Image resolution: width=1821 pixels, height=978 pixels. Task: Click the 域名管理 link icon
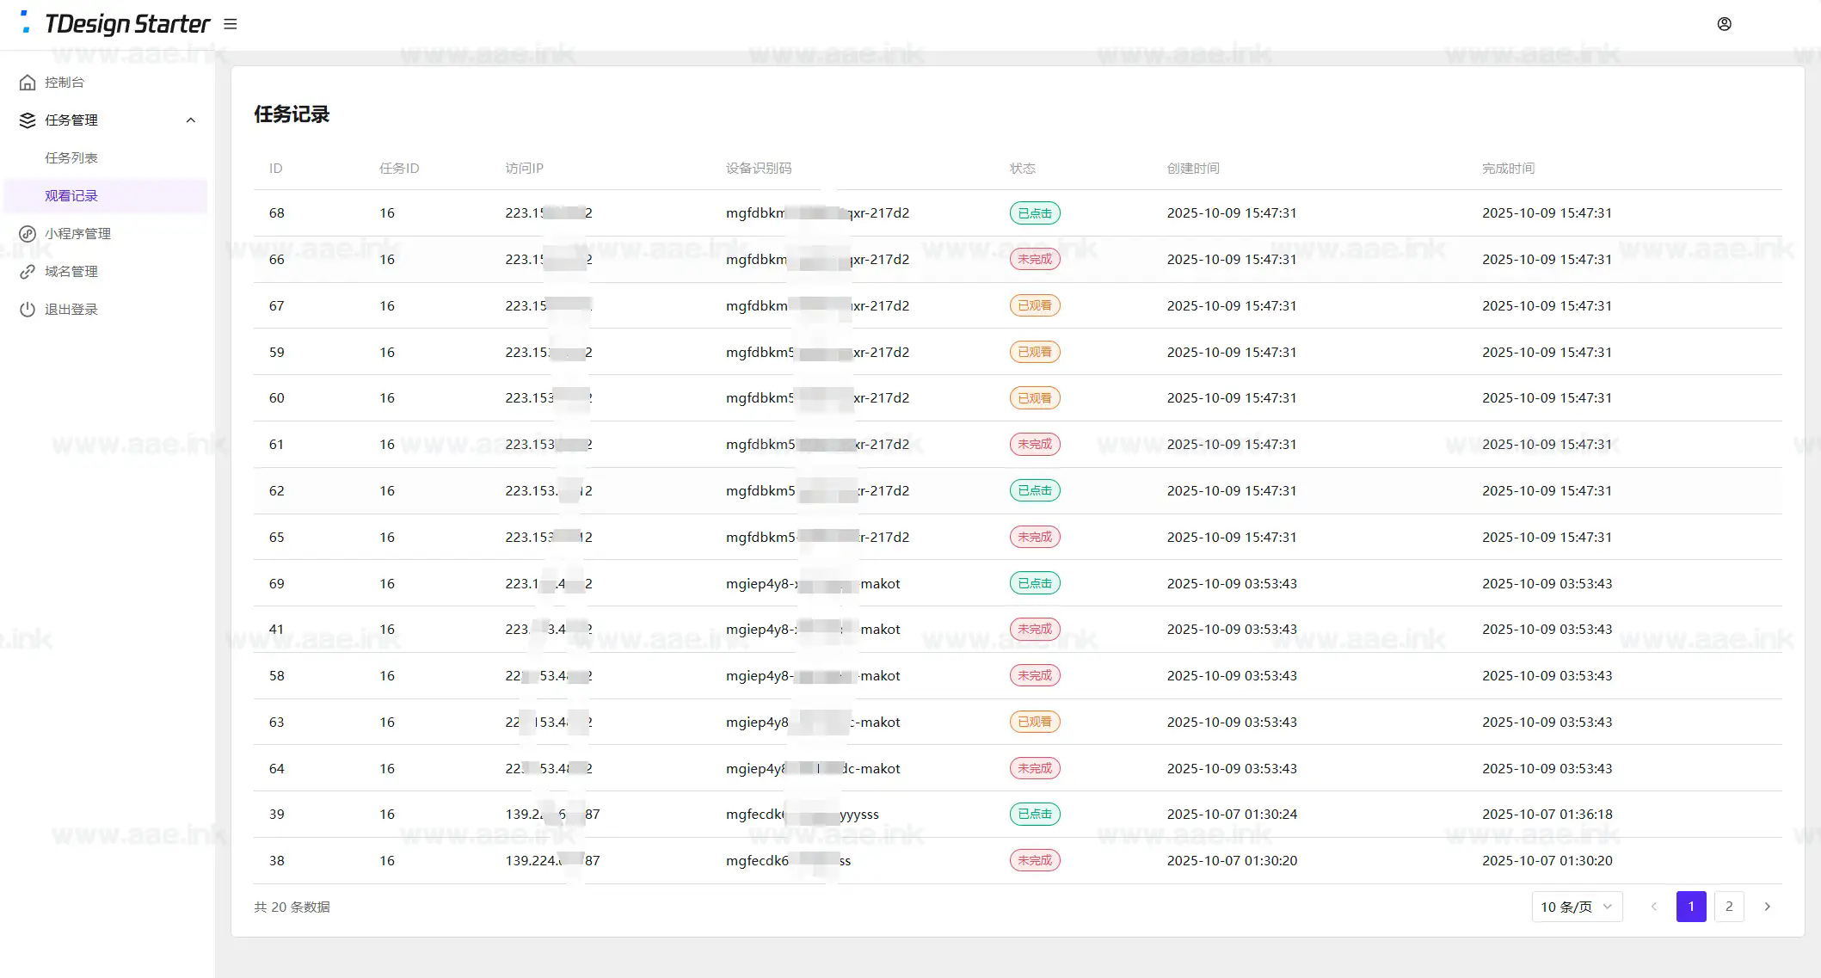point(28,272)
